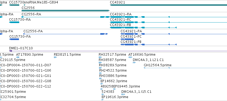Click the CG43921-RA transcript label

(121, 14)
